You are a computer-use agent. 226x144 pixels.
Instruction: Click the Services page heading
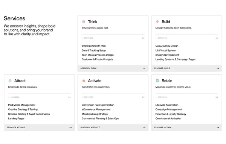[14, 18]
